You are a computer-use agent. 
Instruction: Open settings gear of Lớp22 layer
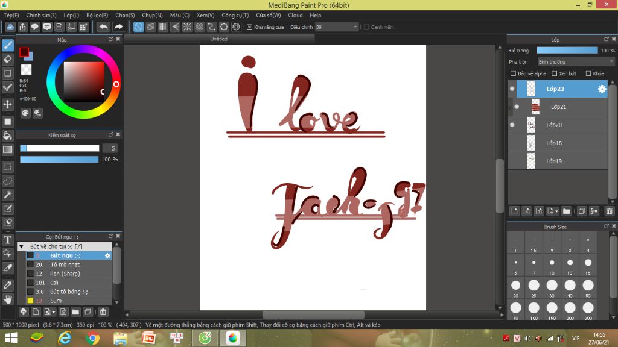tap(602, 89)
